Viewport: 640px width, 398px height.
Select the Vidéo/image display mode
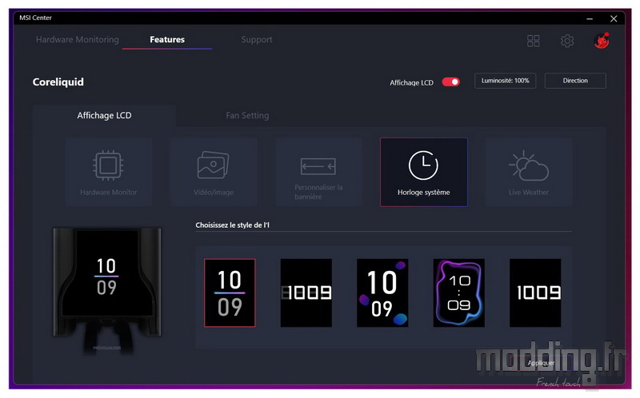pyautogui.click(x=214, y=172)
